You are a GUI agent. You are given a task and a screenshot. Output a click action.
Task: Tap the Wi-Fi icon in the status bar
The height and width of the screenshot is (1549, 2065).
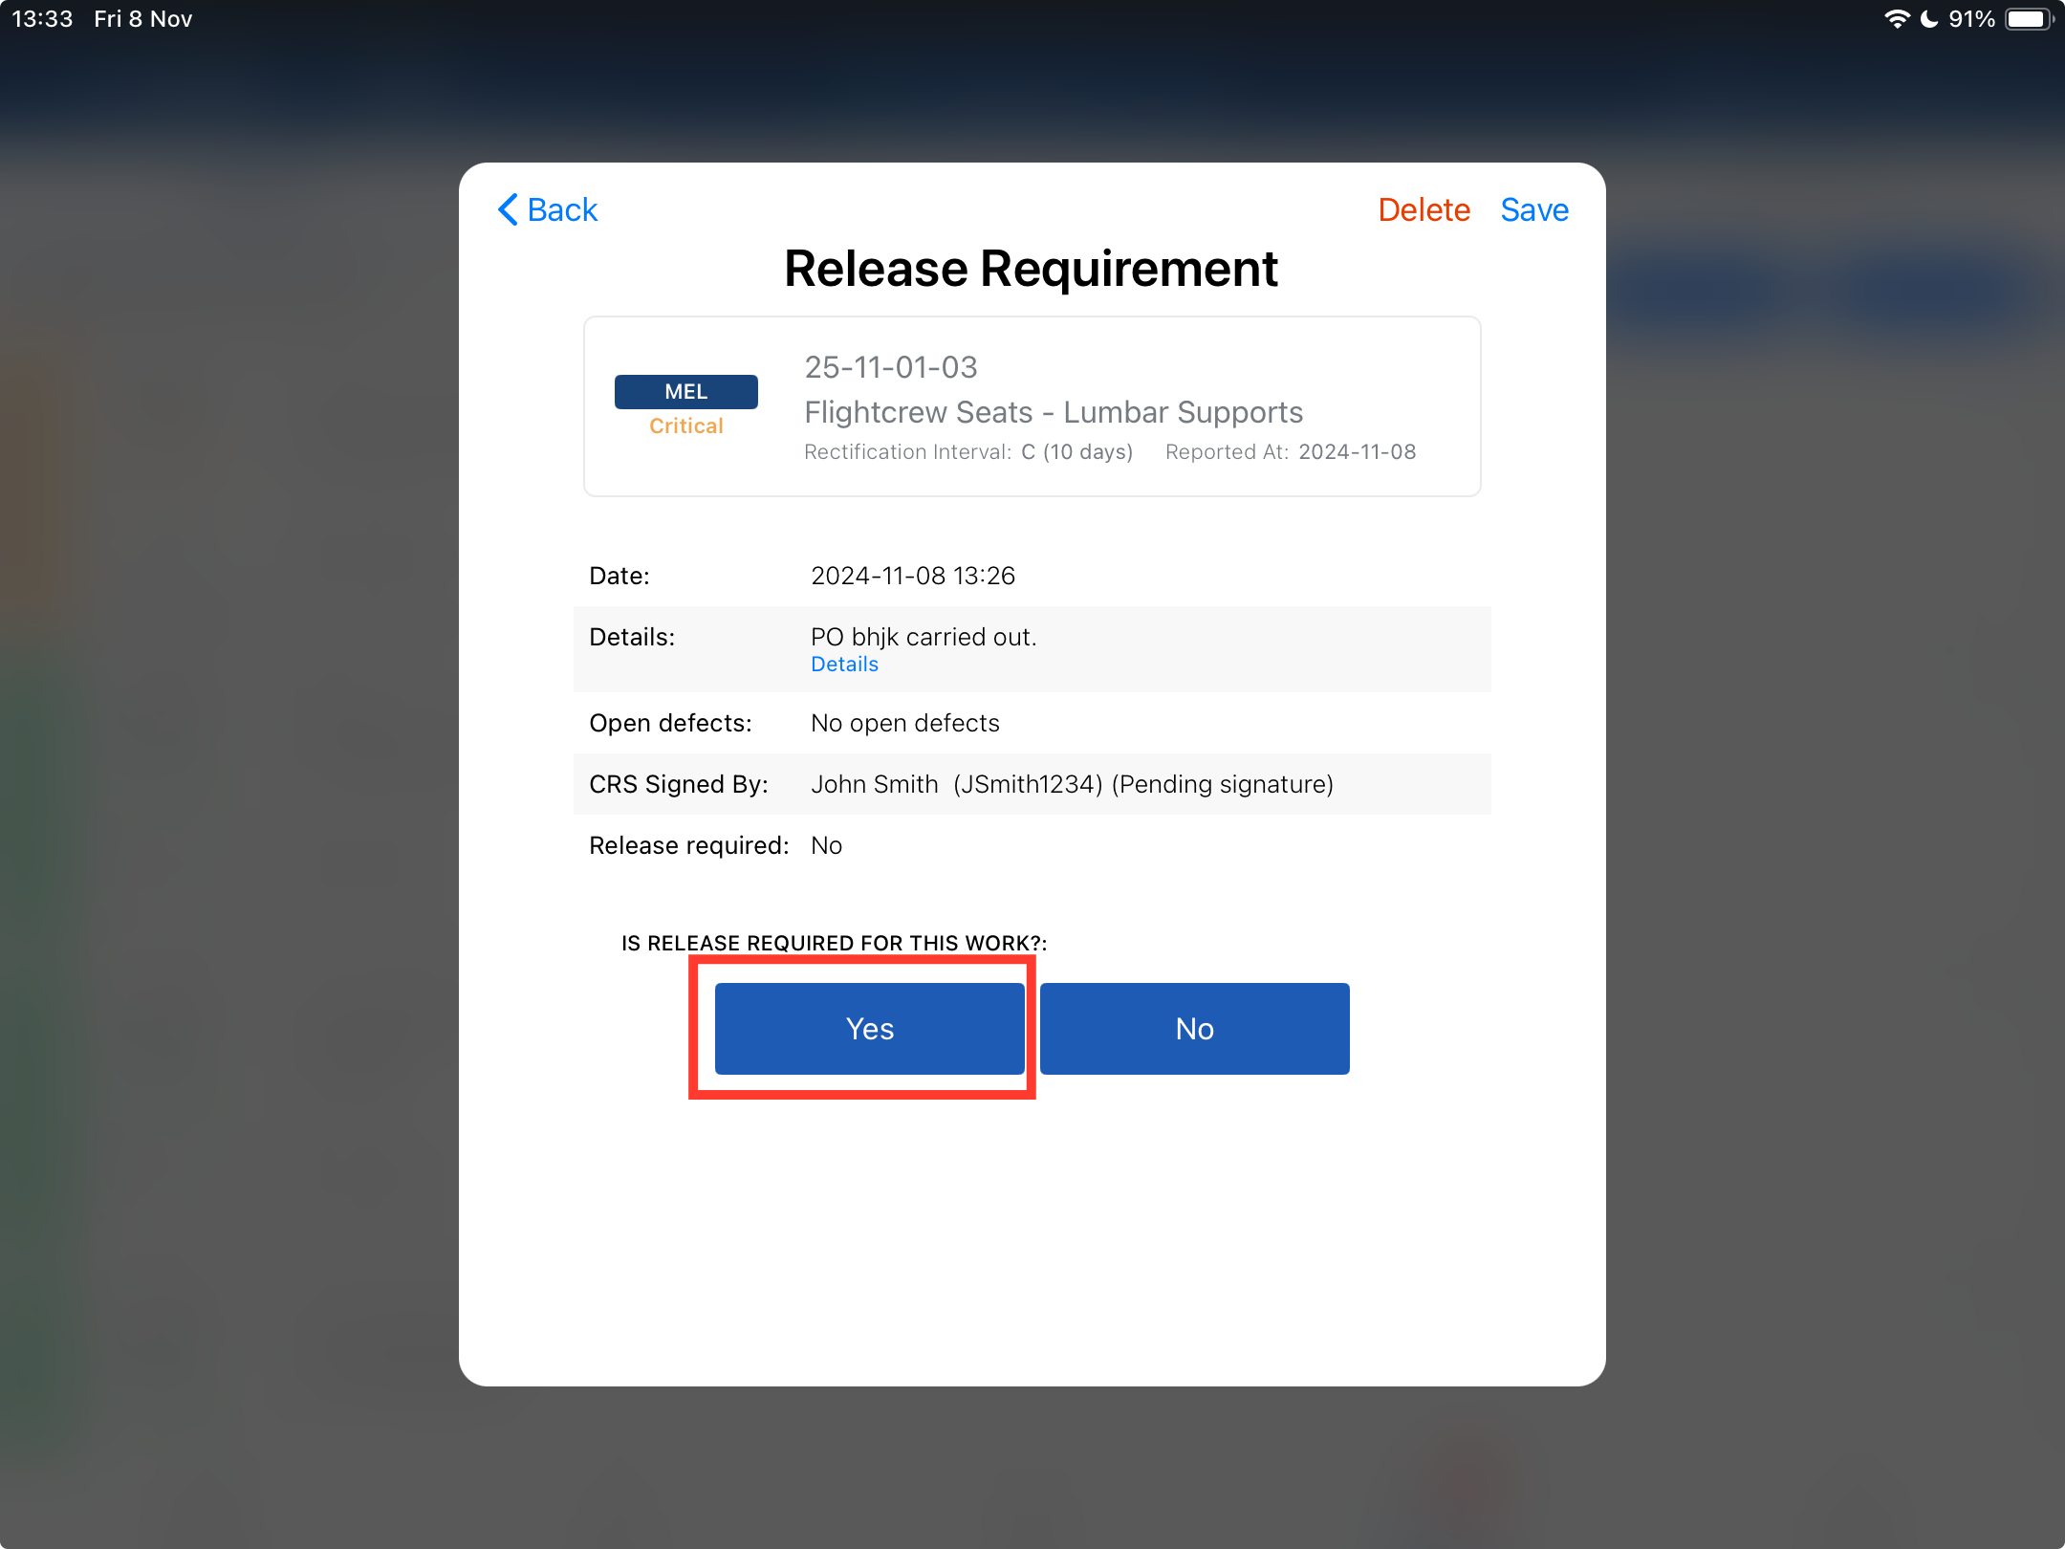1897,18
